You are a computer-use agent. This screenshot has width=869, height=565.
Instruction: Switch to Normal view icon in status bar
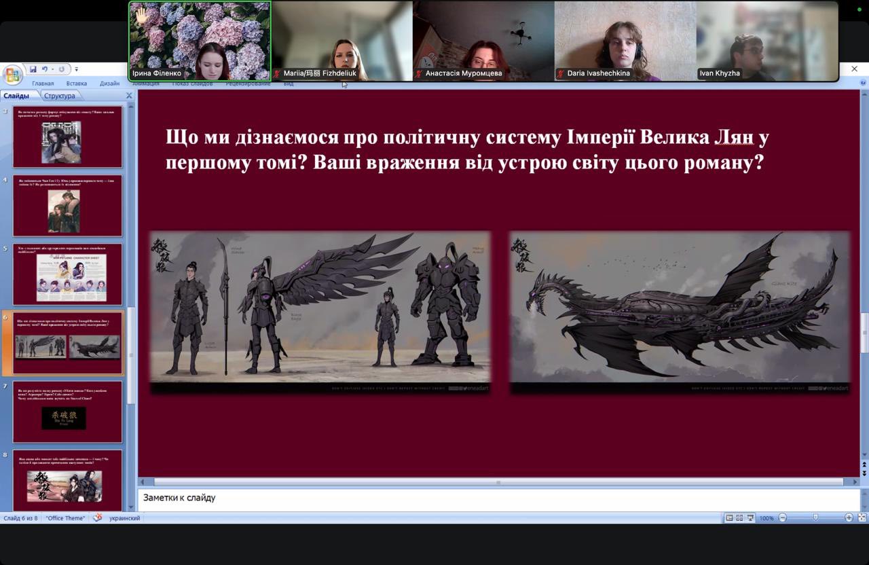pos(729,517)
